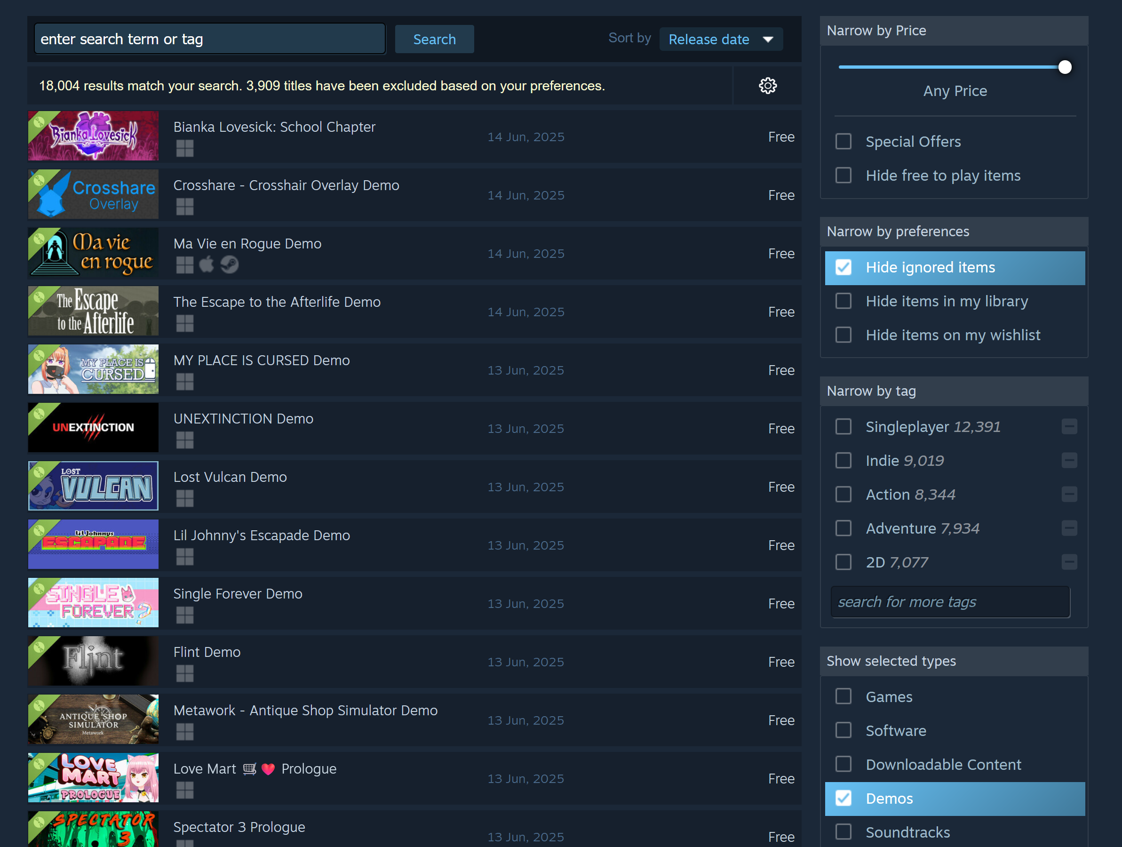Open MY PLACE IS CURSED thumbnail
Screen dimensions: 1122x847
(x=93, y=369)
